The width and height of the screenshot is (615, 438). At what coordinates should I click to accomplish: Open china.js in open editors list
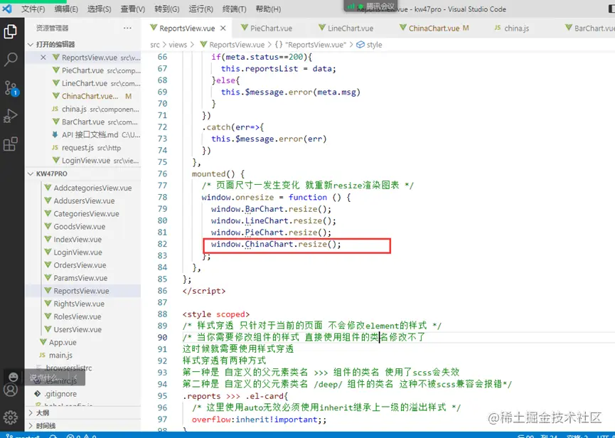(82, 109)
